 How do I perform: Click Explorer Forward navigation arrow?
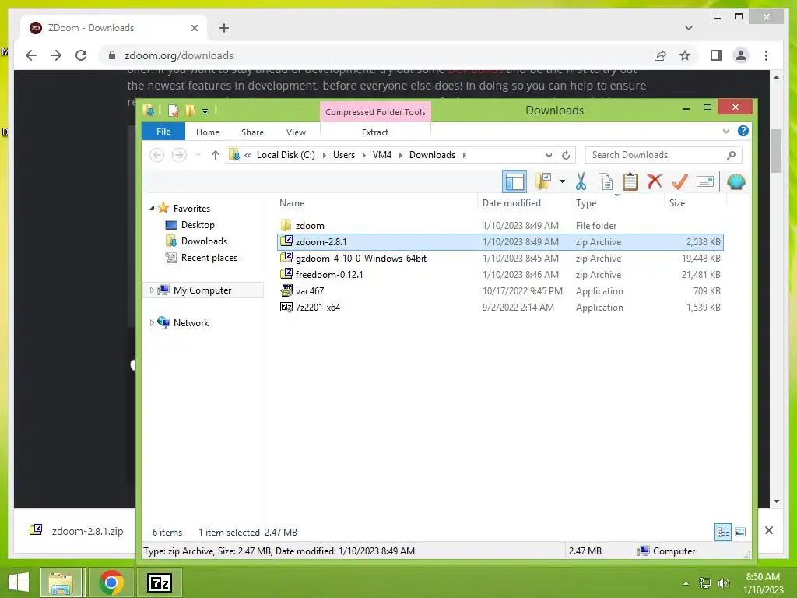click(179, 155)
